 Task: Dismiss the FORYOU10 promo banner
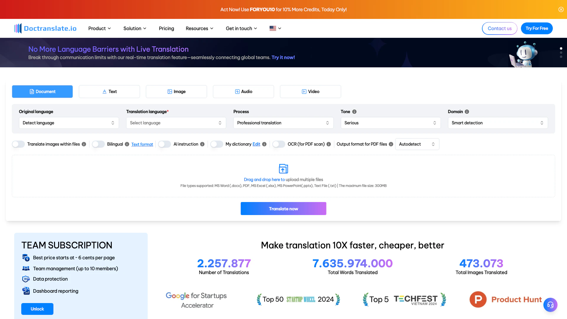coord(561,9)
